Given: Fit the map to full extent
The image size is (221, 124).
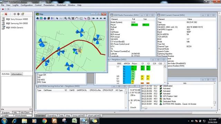Looking at the screenshot, I should pos(73,18).
